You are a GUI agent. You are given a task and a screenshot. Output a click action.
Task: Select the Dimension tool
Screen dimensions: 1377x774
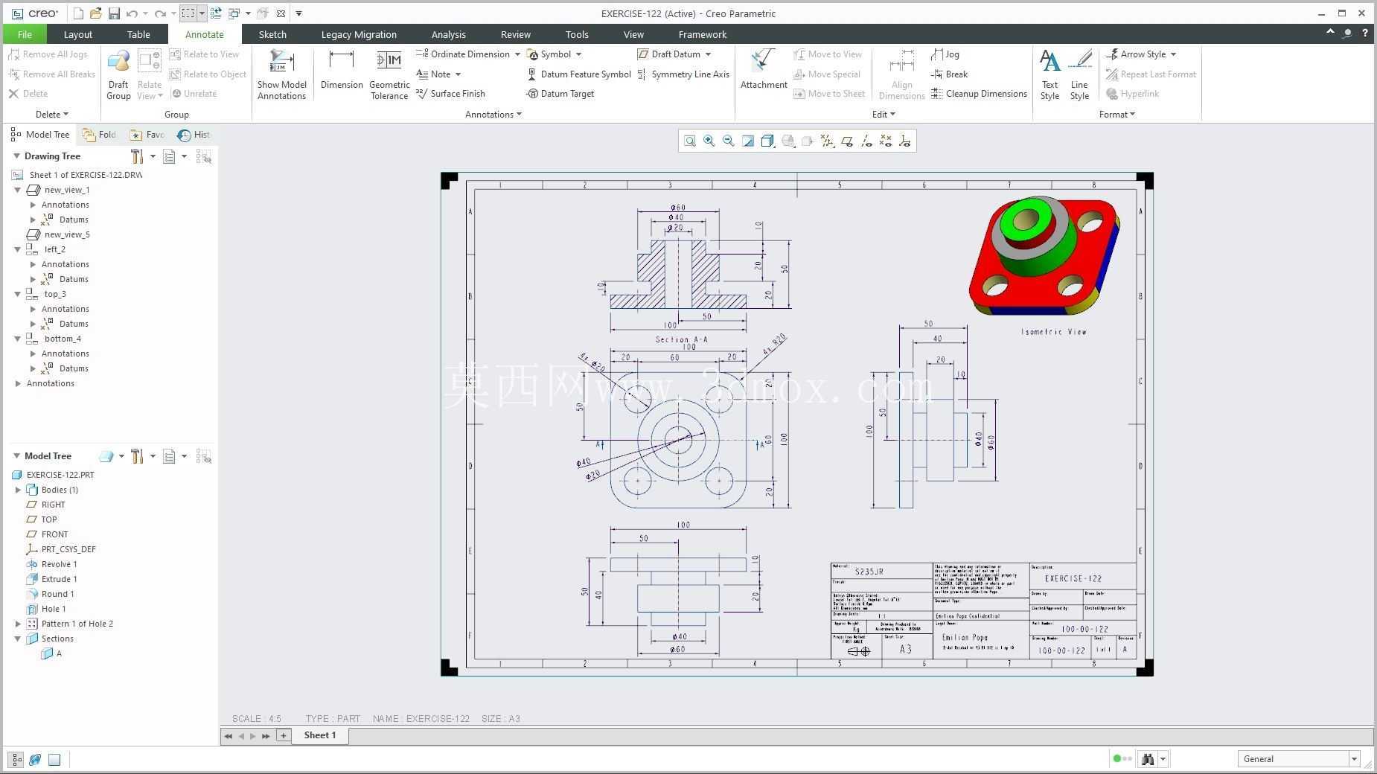tap(342, 70)
